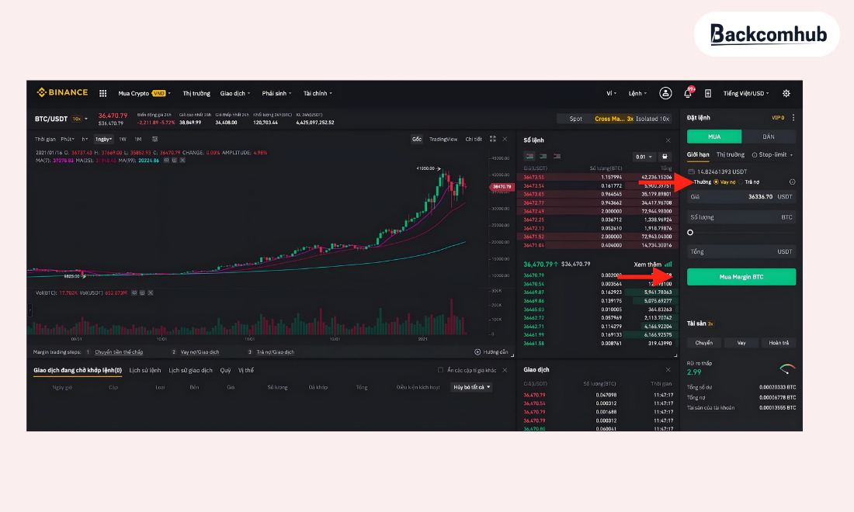The height and width of the screenshot is (512, 854).
Task: Open the Quỹ tab
Action: 225,371
